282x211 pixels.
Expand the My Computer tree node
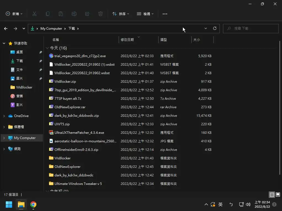(4, 138)
